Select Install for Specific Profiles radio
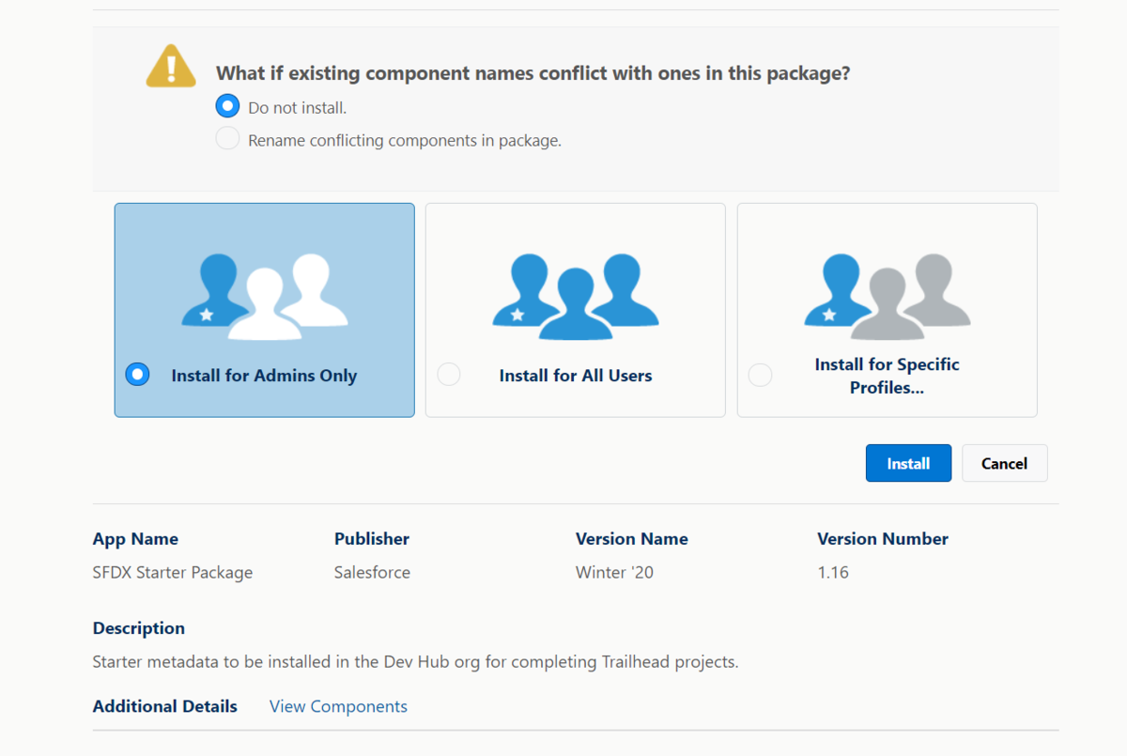1127x756 pixels. [x=760, y=375]
